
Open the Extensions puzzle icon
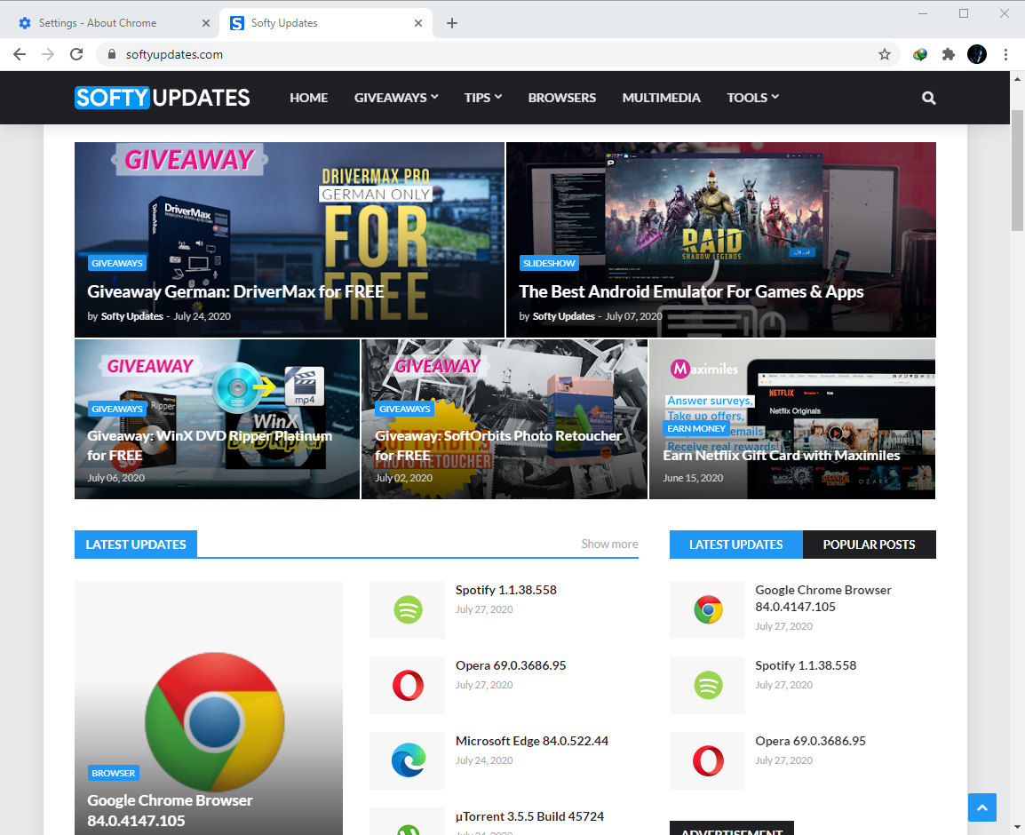click(949, 54)
